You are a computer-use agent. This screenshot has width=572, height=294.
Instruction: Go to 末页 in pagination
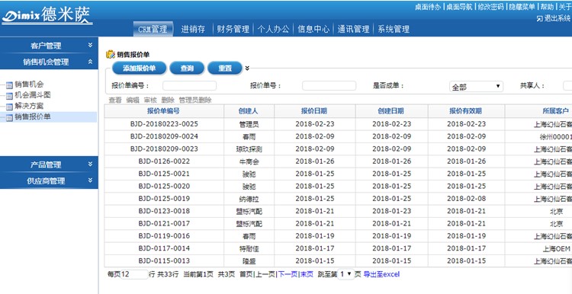307,274
